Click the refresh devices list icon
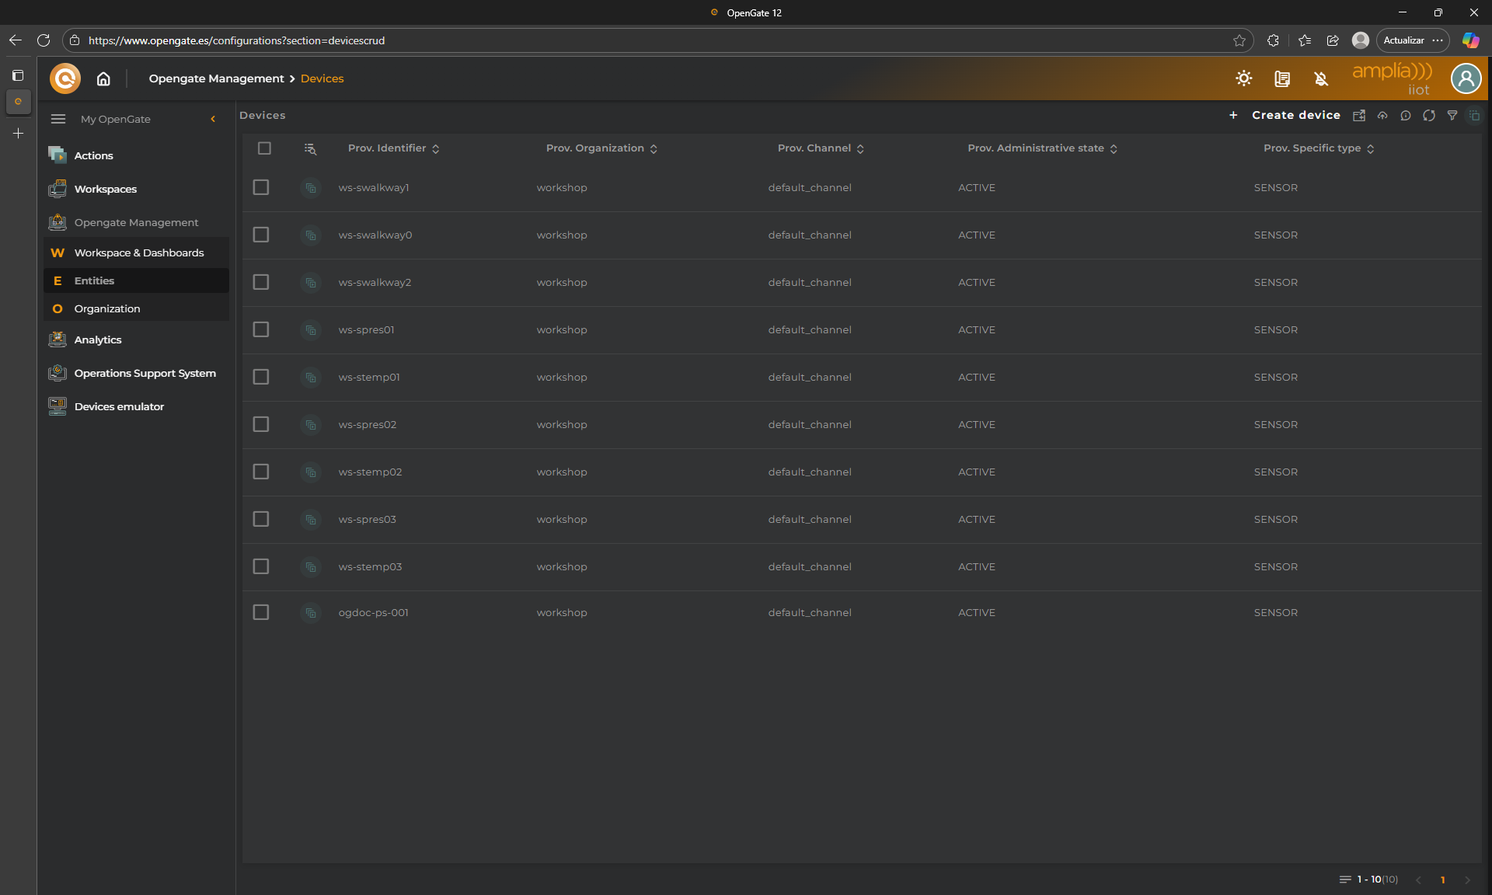1492x895 pixels. 1428,116
